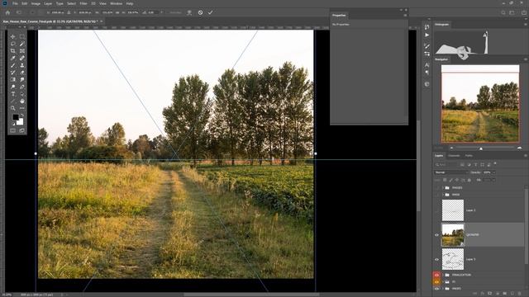Select the Lasso tool

(x=13, y=44)
